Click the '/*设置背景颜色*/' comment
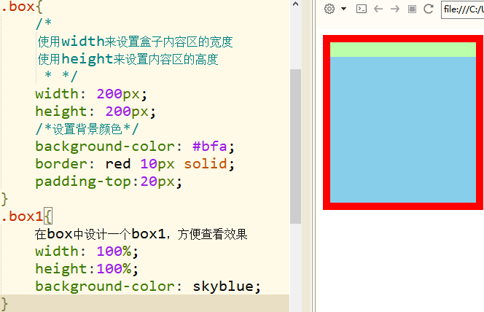The height and width of the screenshot is (312, 484). pos(87,129)
